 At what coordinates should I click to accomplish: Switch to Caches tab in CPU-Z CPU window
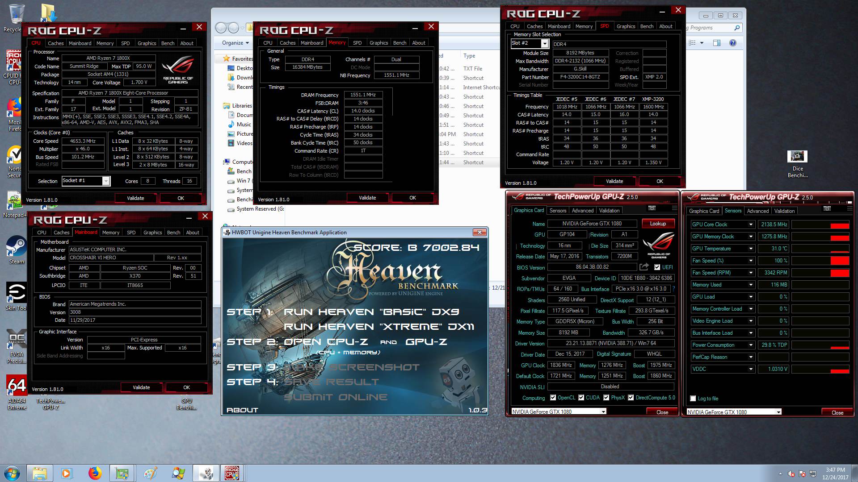click(x=56, y=43)
